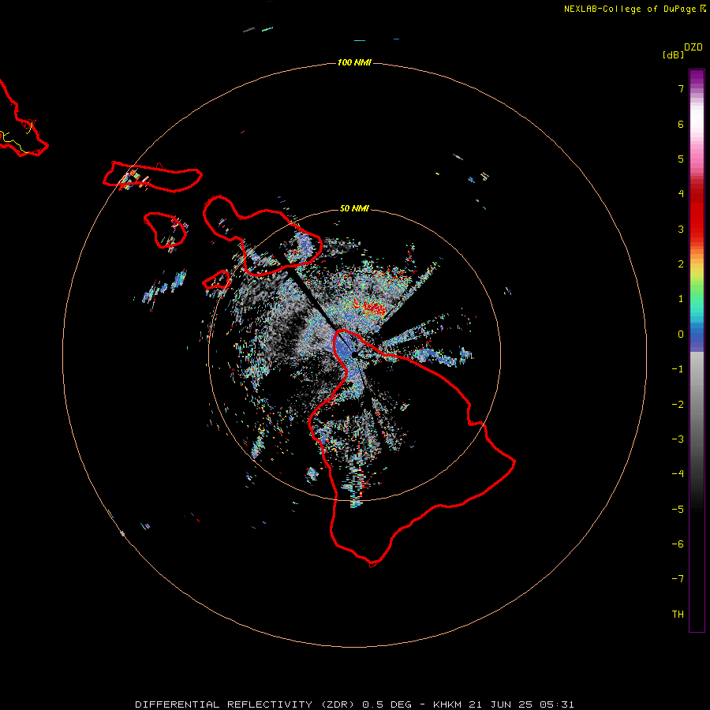Click the Differential Reflectivity caption at bottom
The image size is (710, 710).
coord(354,704)
